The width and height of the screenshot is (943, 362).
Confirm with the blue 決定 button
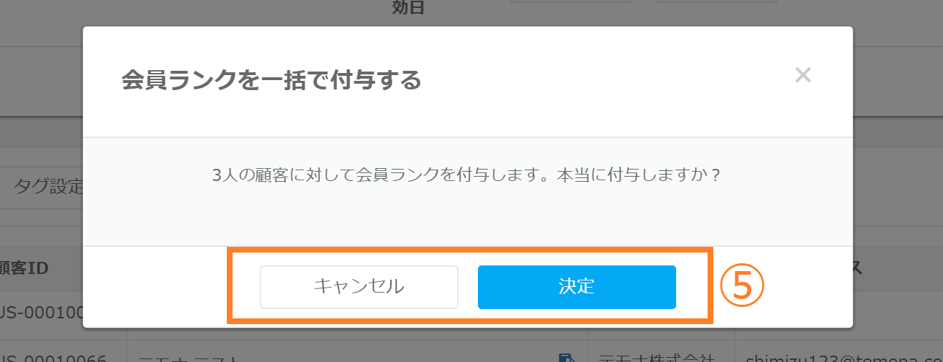point(577,287)
